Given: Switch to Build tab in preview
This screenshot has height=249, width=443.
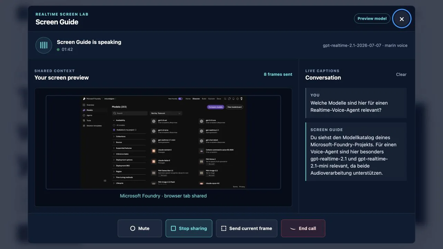Looking at the screenshot, I should pyautogui.click(x=204, y=99).
